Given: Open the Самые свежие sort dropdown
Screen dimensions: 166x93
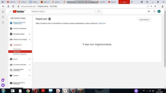Looking at the screenshot, I should pyautogui.click(x=145, y=20).
